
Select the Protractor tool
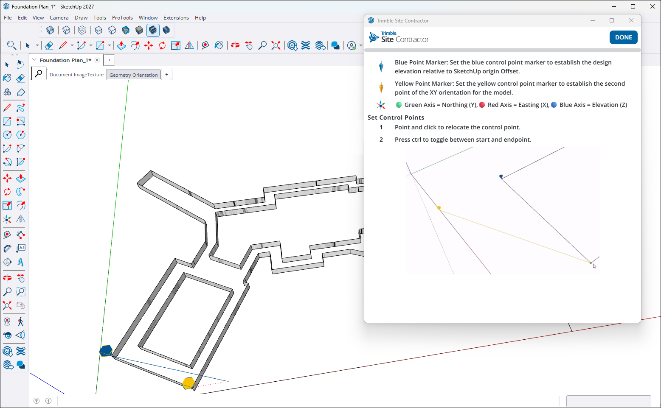7,248
